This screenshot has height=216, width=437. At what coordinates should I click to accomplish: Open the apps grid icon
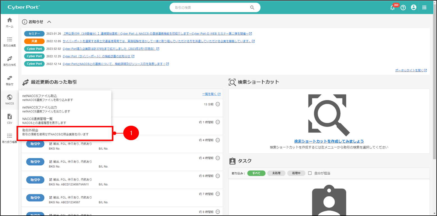(424, 8)
